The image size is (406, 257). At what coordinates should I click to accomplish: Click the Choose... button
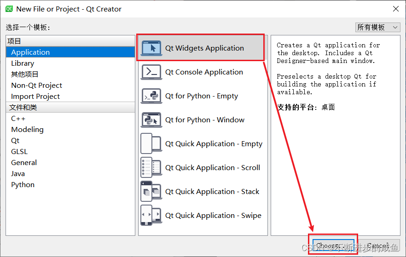(333, 245)
